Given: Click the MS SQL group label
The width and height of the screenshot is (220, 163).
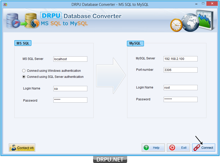Looking at the screenshot, I should click(23, 43).
